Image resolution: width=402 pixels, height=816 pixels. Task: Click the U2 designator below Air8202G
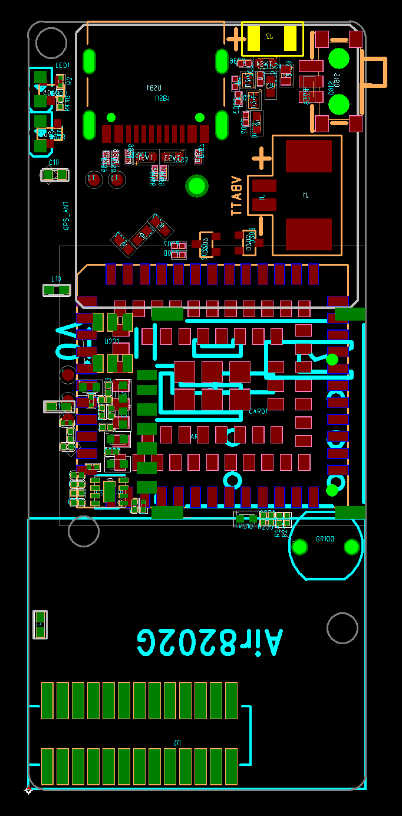tap(177, 742)
